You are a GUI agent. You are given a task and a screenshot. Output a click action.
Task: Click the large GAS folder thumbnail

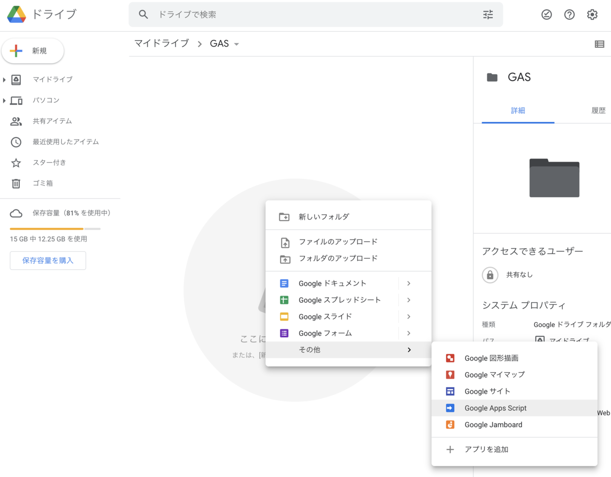554,178
